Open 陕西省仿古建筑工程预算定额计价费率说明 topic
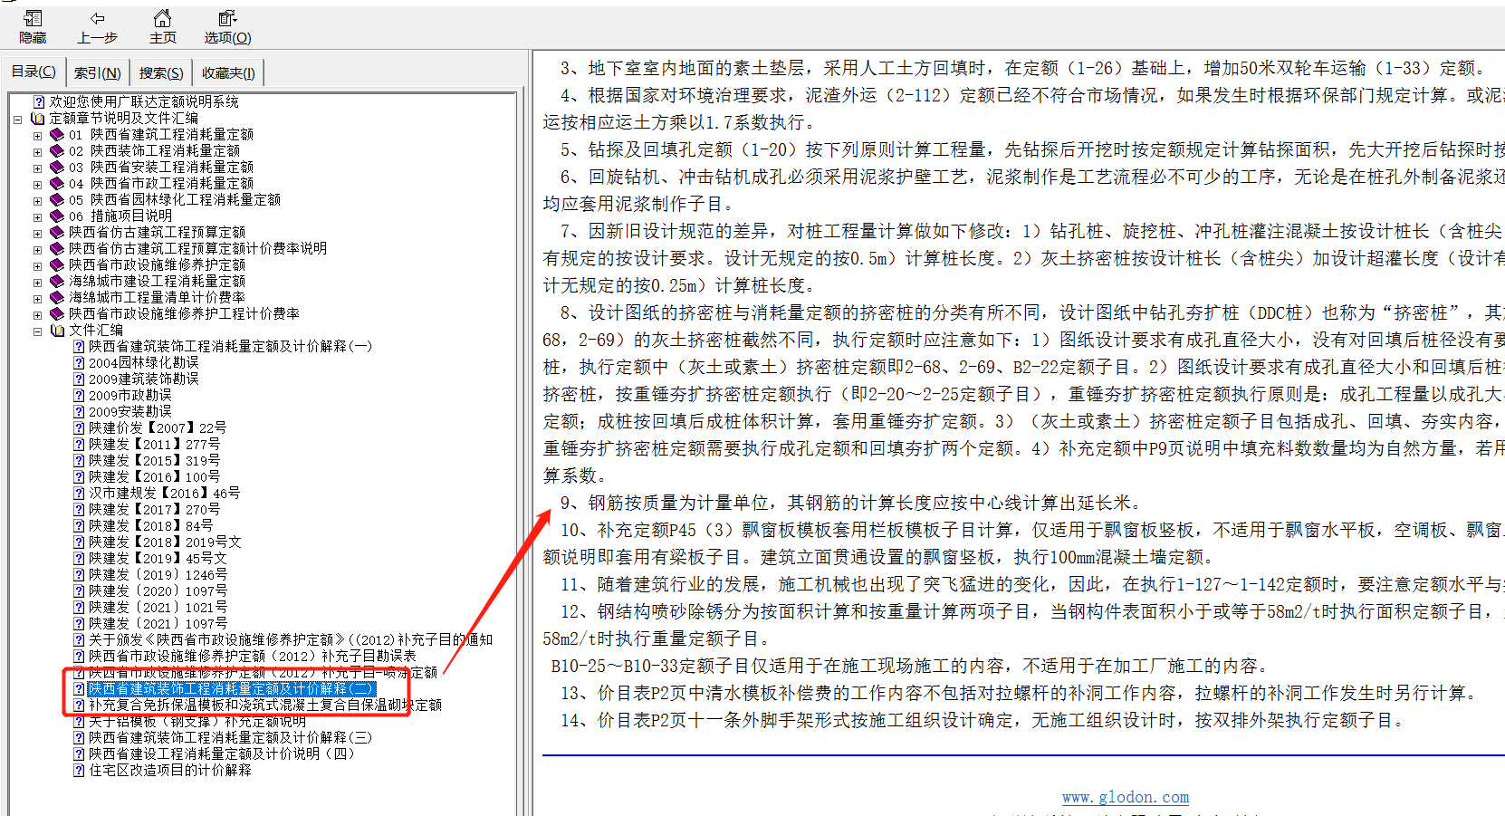The image size is (1505, 816). (x=197, y=248)
